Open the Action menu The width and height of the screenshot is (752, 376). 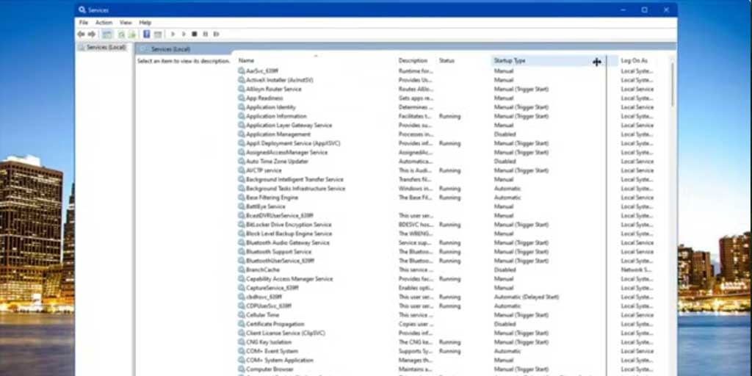(104, 23)
